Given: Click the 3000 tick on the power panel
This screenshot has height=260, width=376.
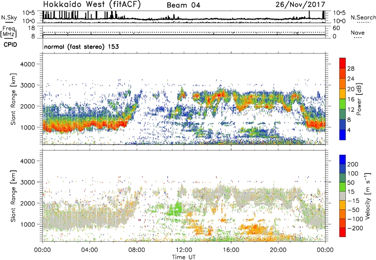Looking at the screenshot, I should [28, 85].
